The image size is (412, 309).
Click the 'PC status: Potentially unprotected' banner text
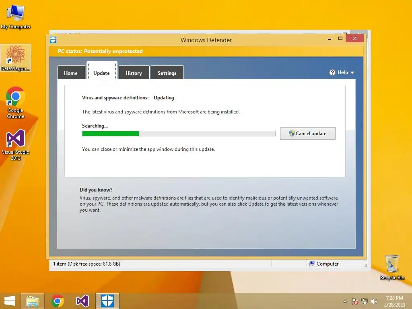point(100,51)
